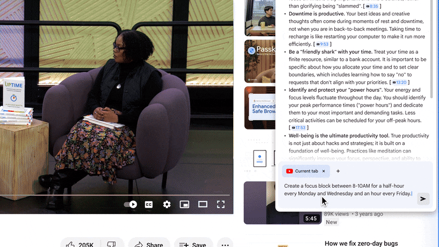
Task: Jump to timestamp 17:53
Action: click(x=299, y=128)
